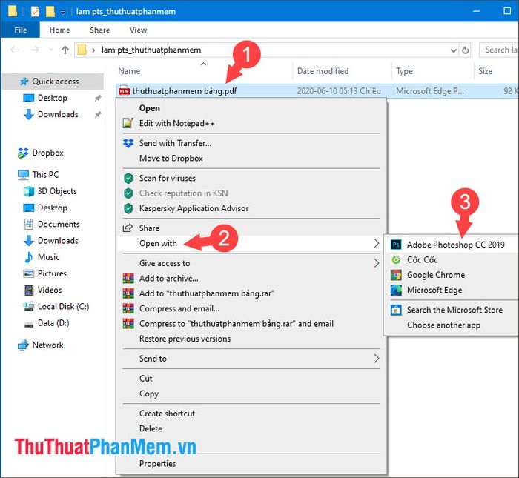Click the Photoshop icon in Open with submenu
This screenshot has height=478, width=519.
coord(396,245)
